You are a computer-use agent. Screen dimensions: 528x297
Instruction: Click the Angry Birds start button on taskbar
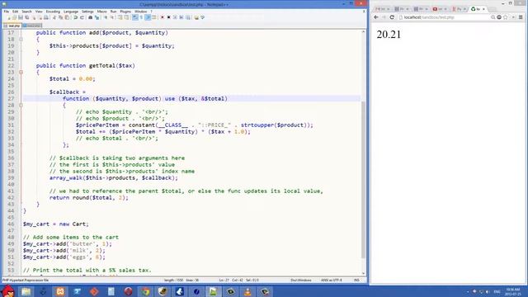(x=8, y=291)
